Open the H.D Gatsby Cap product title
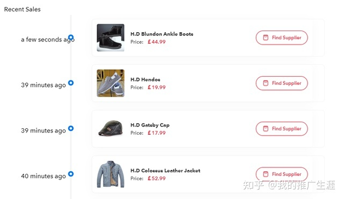 click(150, 125)
